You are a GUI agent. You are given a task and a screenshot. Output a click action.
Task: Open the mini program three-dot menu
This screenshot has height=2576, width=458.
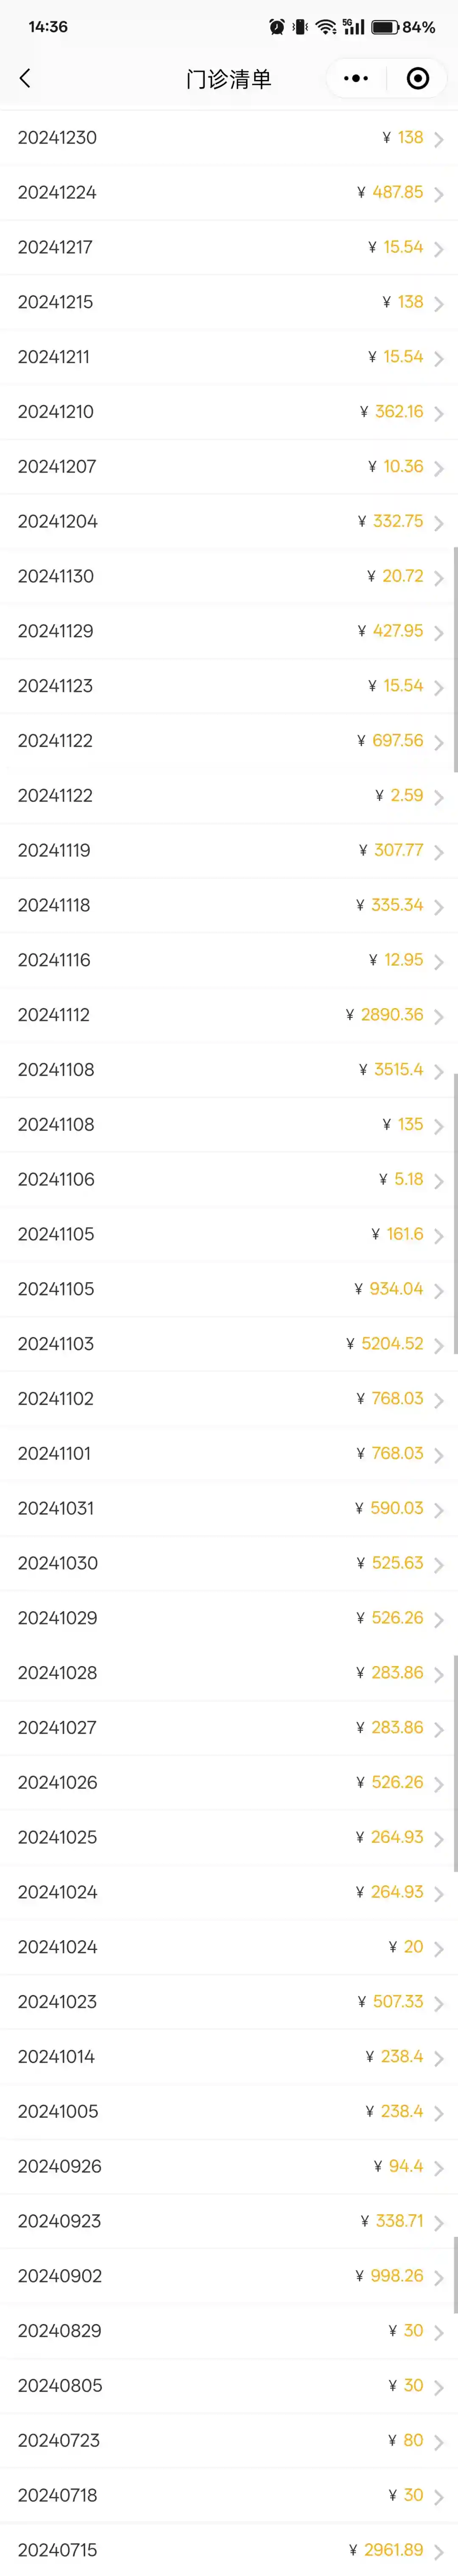click(x=355, y=79)
